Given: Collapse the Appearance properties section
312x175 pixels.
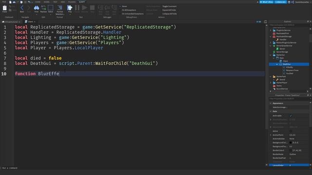Looking at the screenshot, I should point(271,103).
